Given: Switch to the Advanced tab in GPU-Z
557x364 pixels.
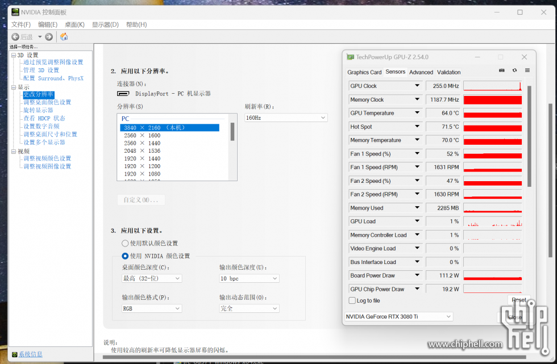Looking at the screenshot, I should (x=421, y=72).
